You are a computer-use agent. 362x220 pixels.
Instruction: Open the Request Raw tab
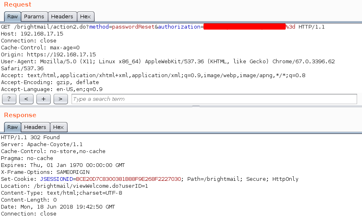tap(12, 17)
